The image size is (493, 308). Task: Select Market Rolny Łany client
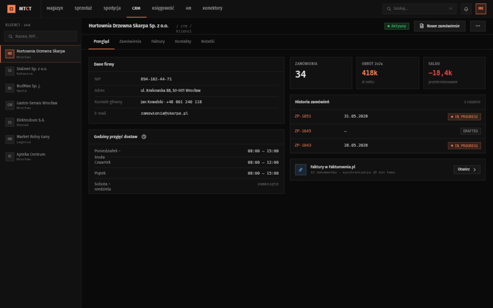[41, 139]
